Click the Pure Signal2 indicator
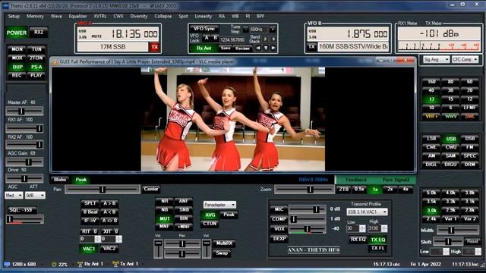The width and height of the screenshot is (486, 273). [396, 180]
